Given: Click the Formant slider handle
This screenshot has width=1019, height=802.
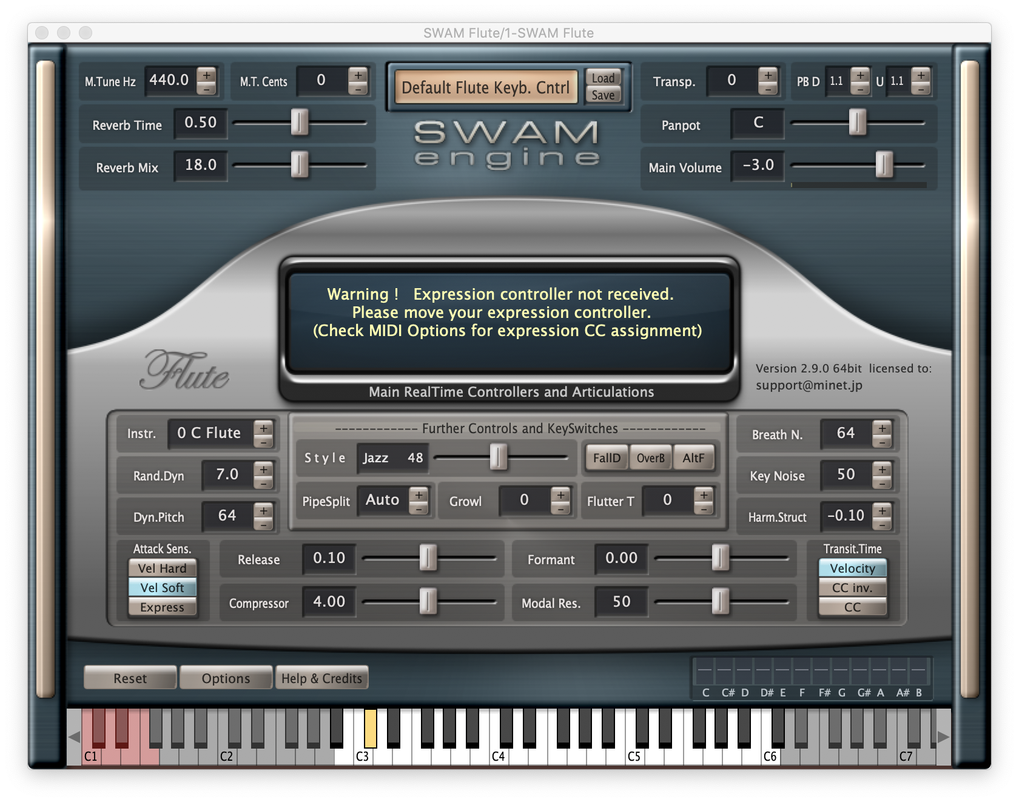Looking at the screenshot, I should tap(720, 558).
